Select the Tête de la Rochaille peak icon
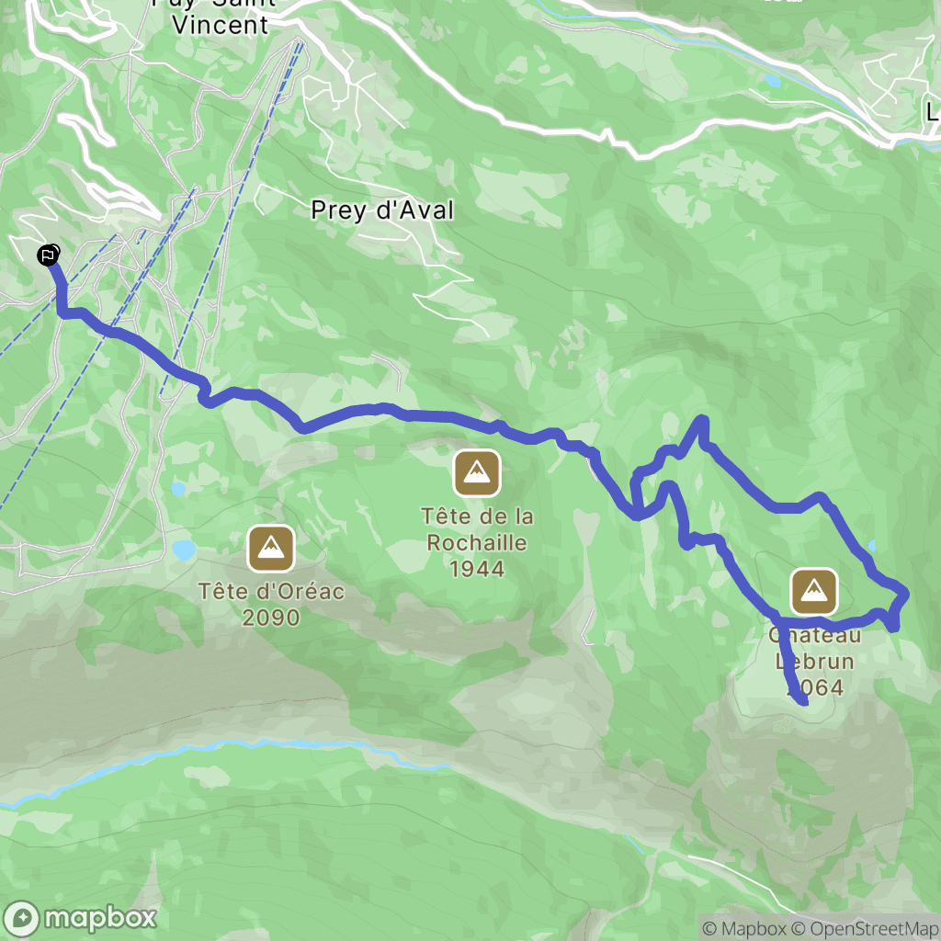Screen dimensions: 941x941 (x=477, y=473)
